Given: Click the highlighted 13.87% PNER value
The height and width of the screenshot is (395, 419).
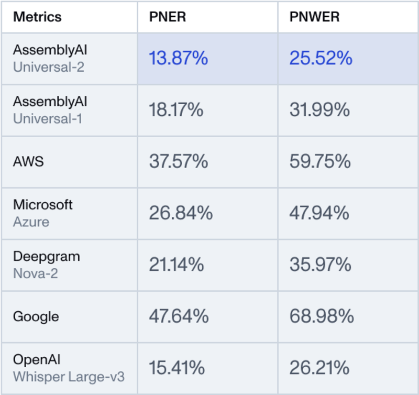Looking at the screenshot, I should [x=178, y=59].
